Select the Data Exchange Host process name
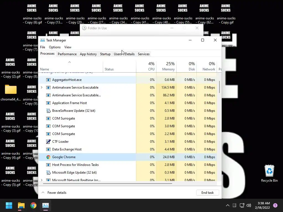This screenshot has width=283, height=212. 67,149
